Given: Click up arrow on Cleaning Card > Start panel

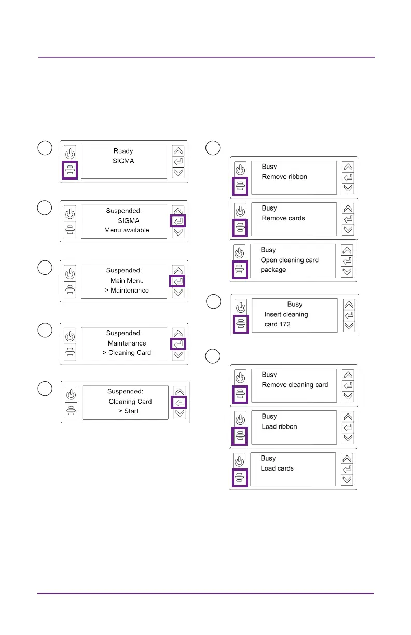Looking at the screenshot, I should (179, 392).
